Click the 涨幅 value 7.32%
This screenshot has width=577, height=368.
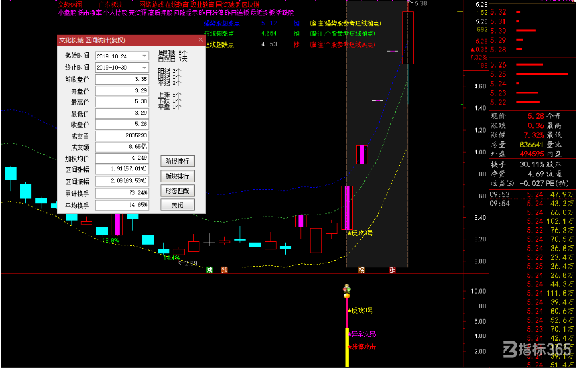point(534,135)
